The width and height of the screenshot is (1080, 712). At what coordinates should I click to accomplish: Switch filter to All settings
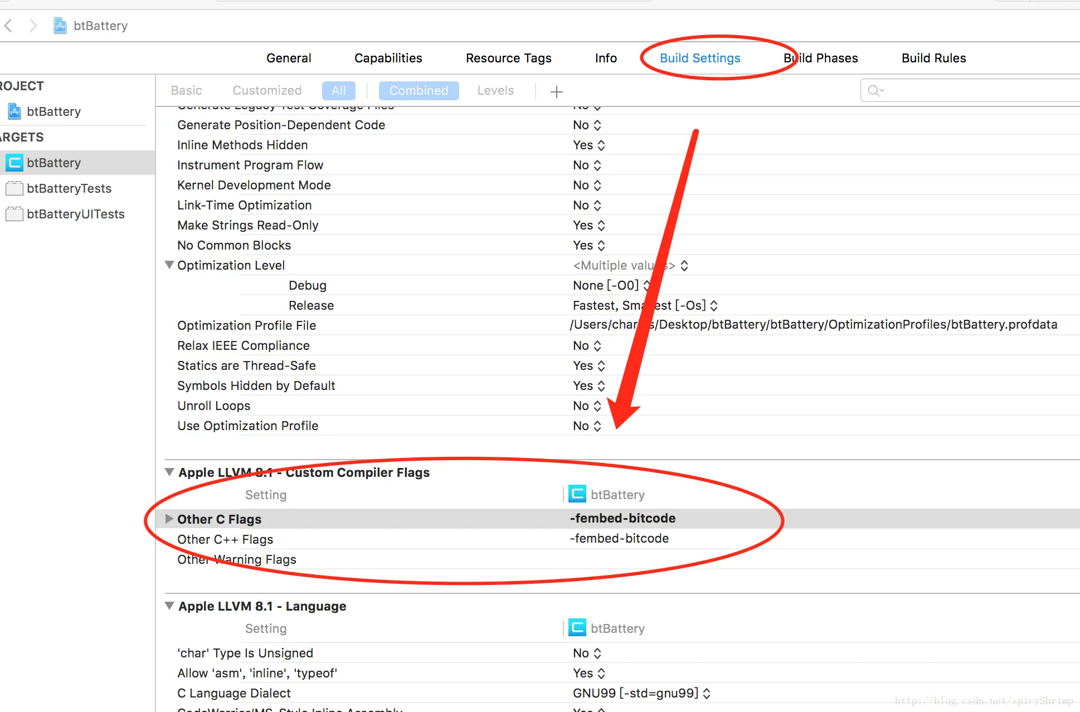pyautogui.click(x=338, y=91)
